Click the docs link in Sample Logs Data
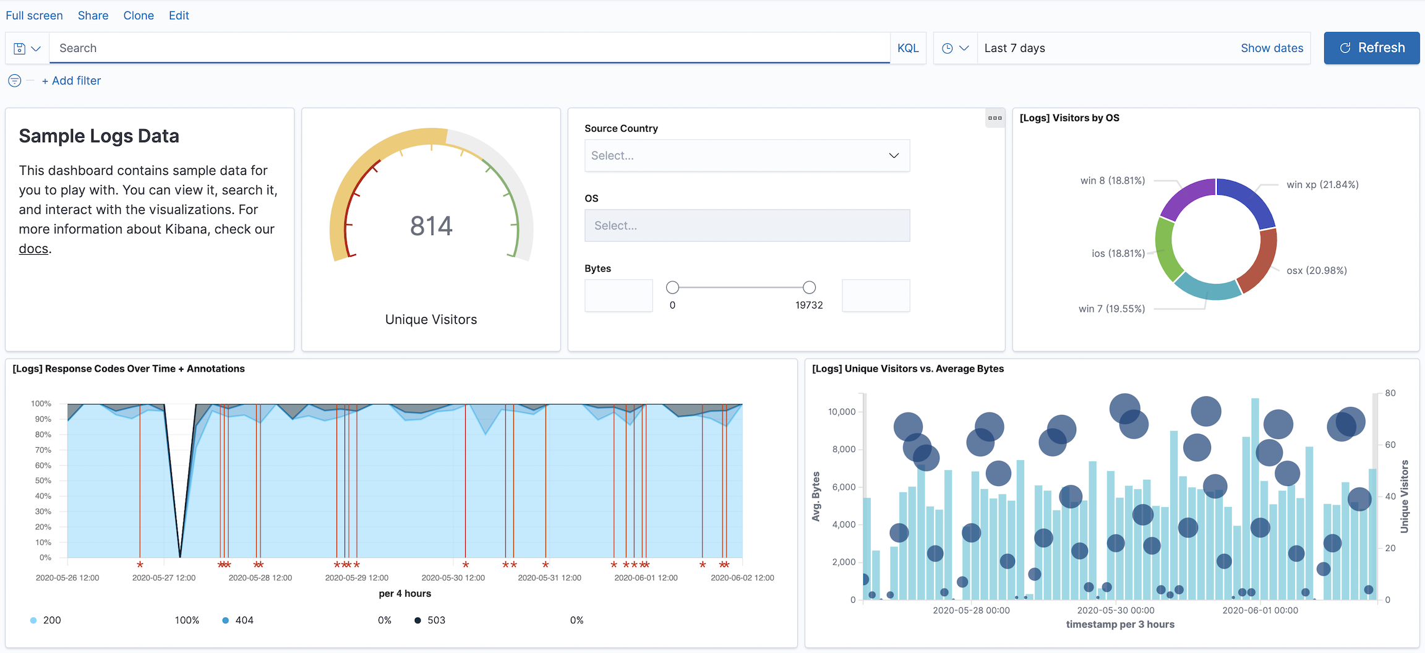This screenshot has height=653, width=1425. pos(33,248)
